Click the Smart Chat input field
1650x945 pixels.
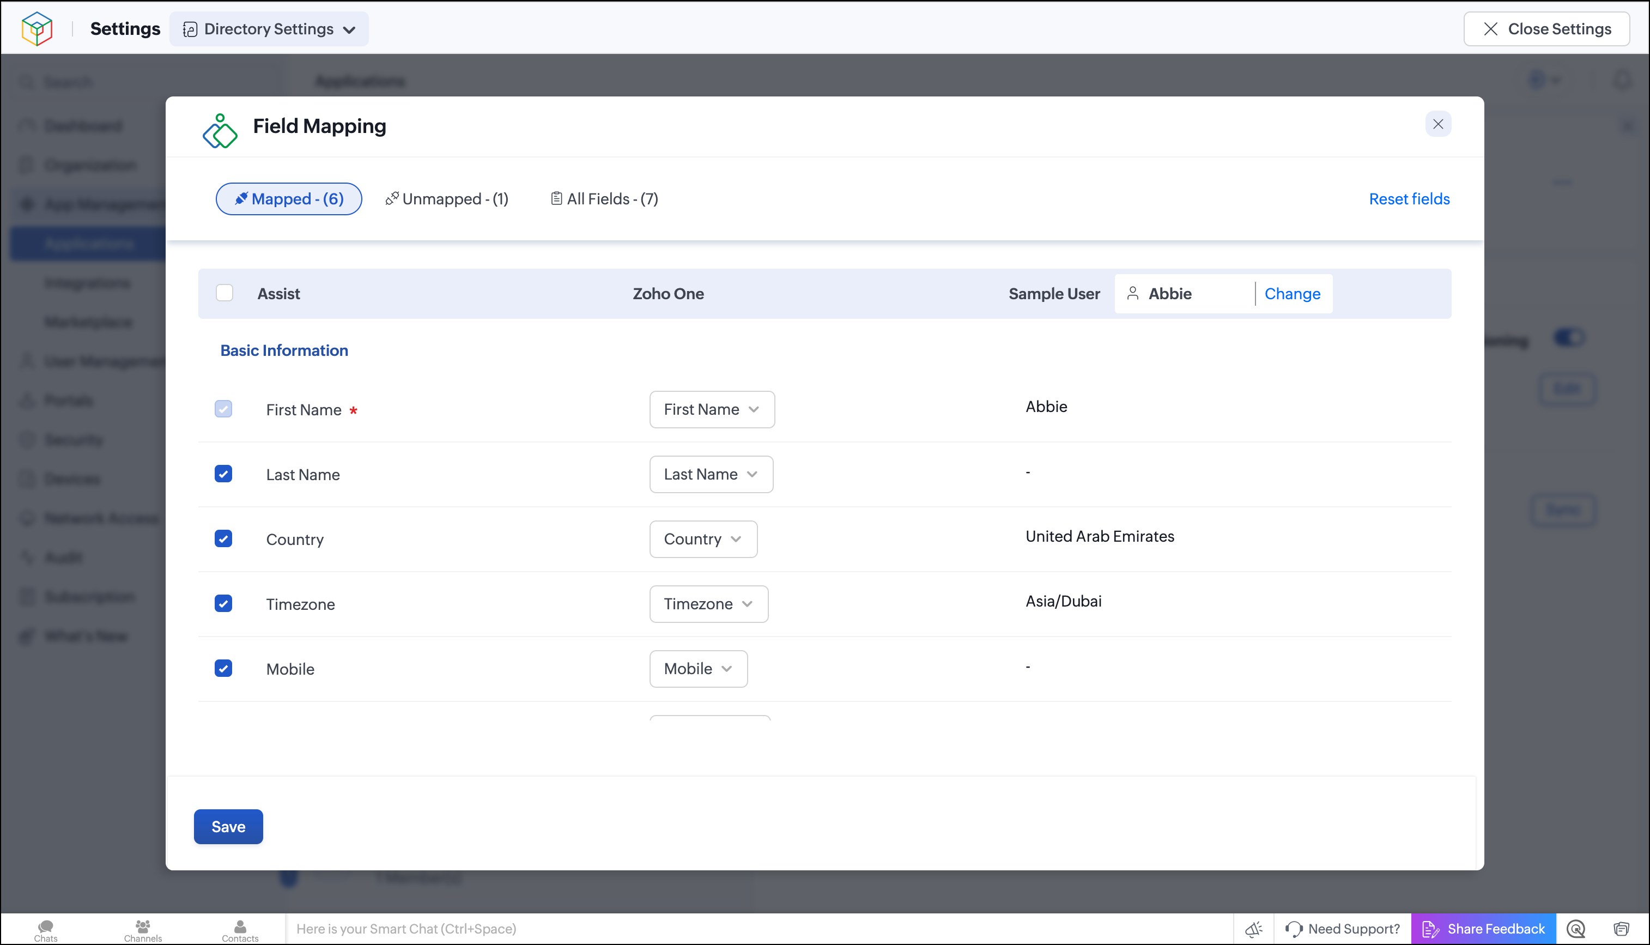pyautogui.click(x=759, y=929)
